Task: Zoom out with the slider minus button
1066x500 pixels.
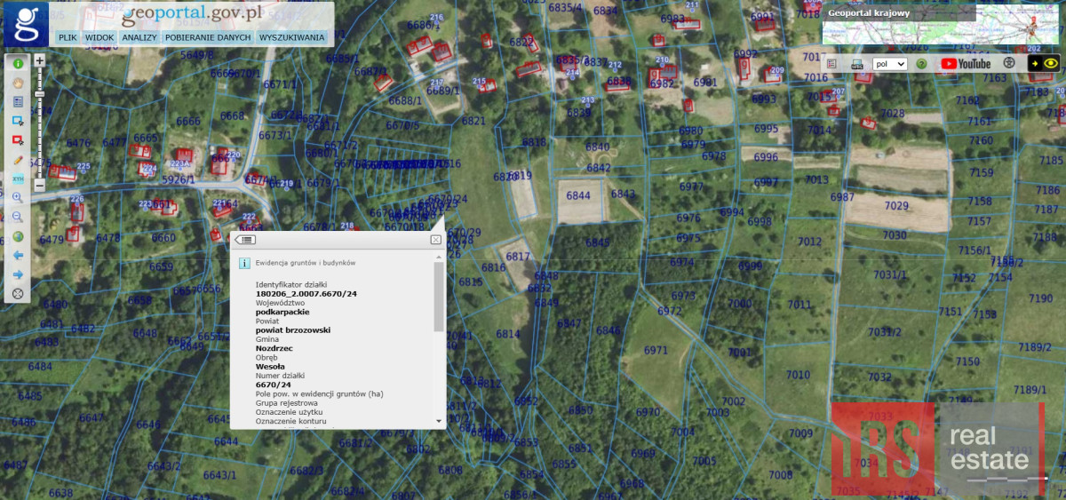Action: [40, 185]
